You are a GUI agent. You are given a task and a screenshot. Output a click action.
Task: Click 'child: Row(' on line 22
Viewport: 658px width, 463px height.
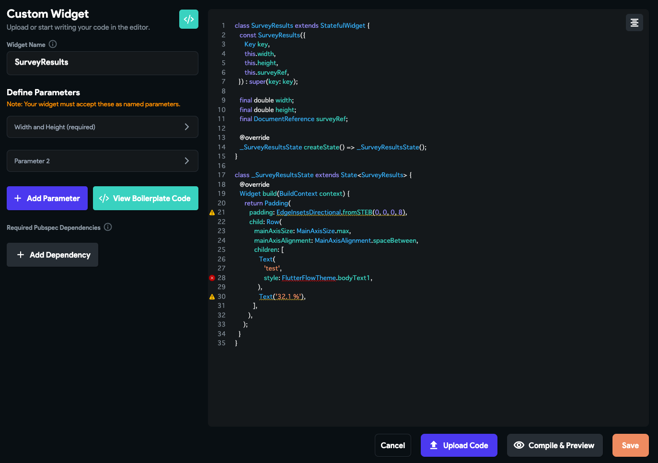pyautogui.click(x=266, y=222)
